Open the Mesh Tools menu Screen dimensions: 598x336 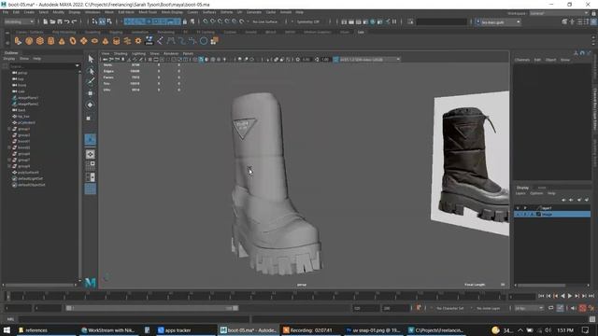148,12
